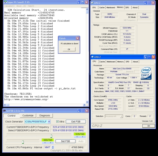The image size is (158, 156).
Task: Close the SetFSB window
Action: 87,111
